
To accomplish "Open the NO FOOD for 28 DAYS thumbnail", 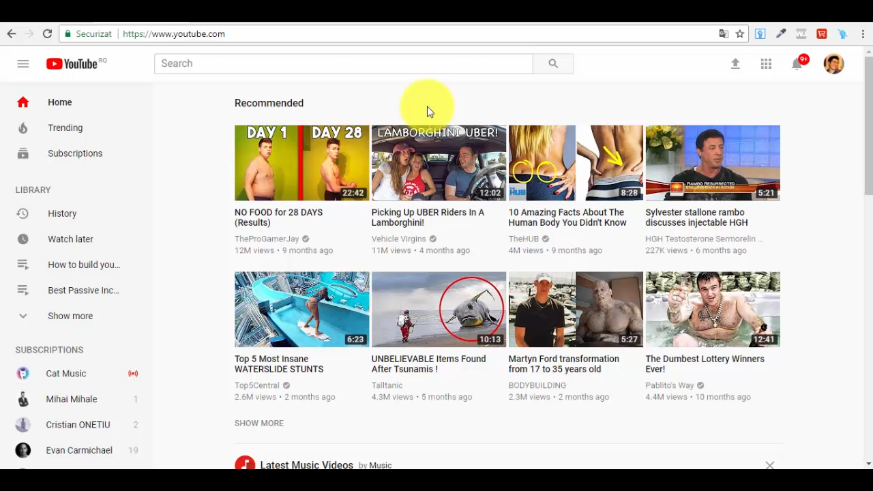I will point(302,163).
